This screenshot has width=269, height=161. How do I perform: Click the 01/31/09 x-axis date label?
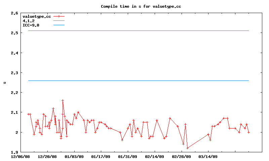128,156
